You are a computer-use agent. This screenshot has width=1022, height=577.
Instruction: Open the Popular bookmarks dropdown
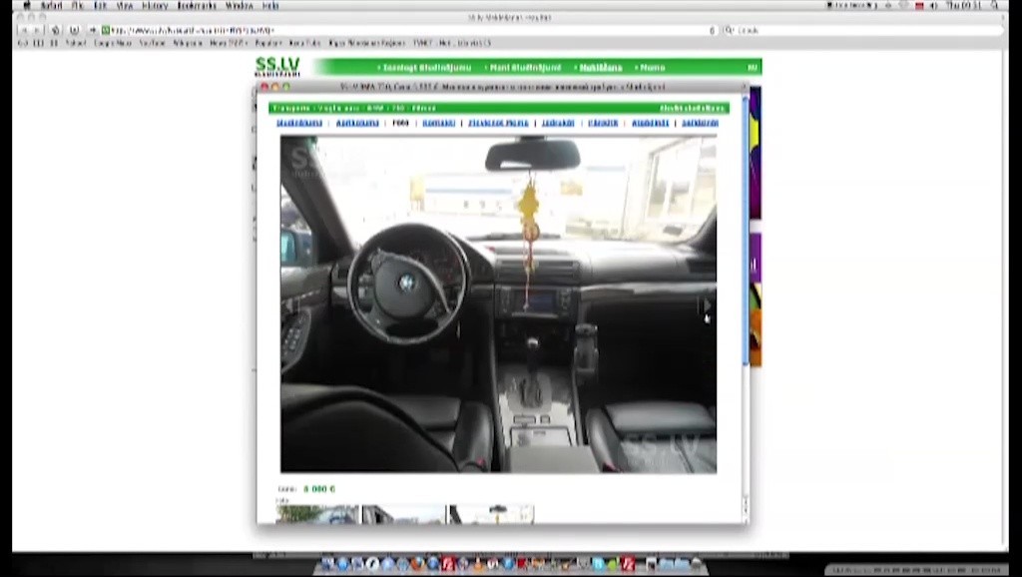267,43
